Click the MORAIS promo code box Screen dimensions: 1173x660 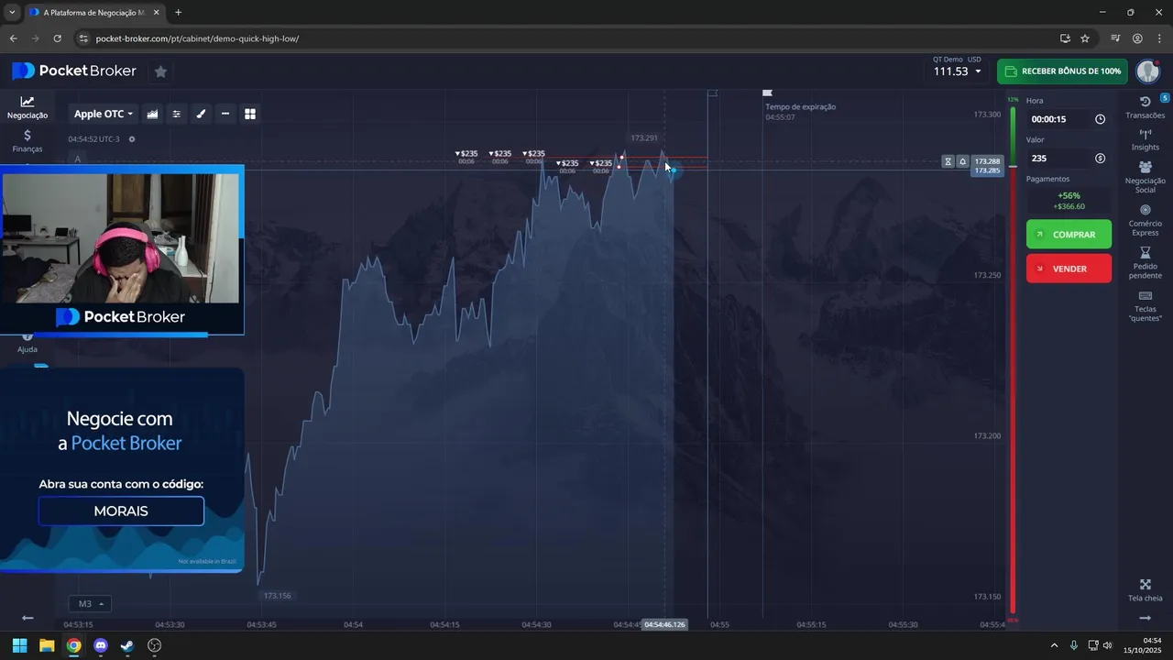point(121,511)
